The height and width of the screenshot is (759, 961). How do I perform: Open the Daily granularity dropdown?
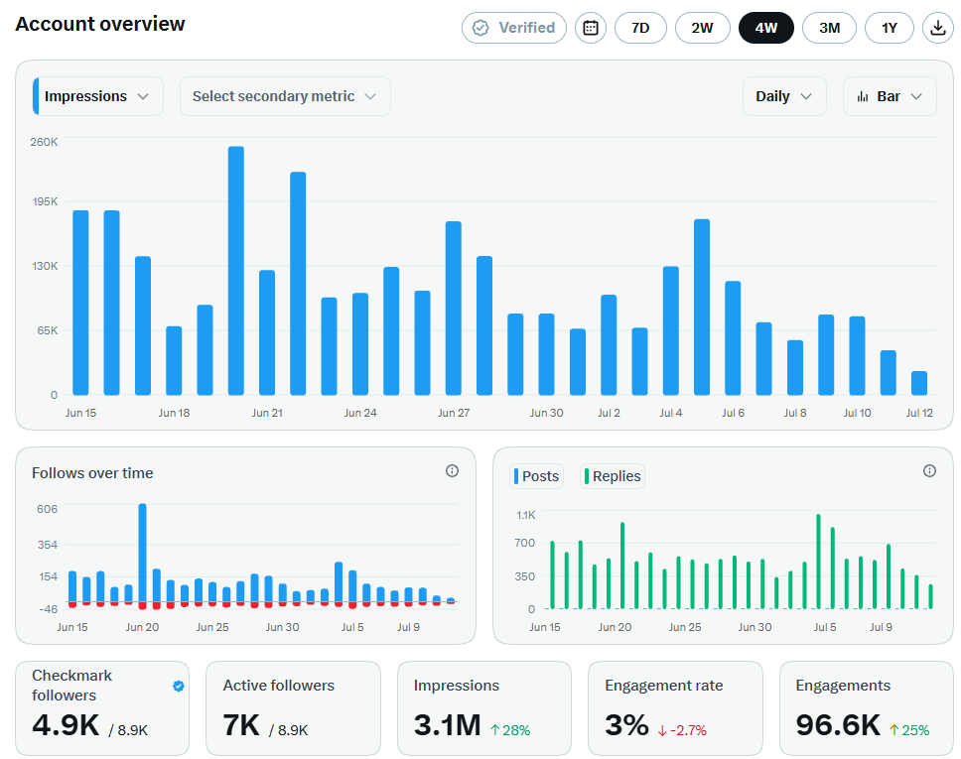click(784, 96)
